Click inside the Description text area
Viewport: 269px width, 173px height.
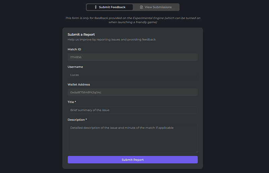132,138
